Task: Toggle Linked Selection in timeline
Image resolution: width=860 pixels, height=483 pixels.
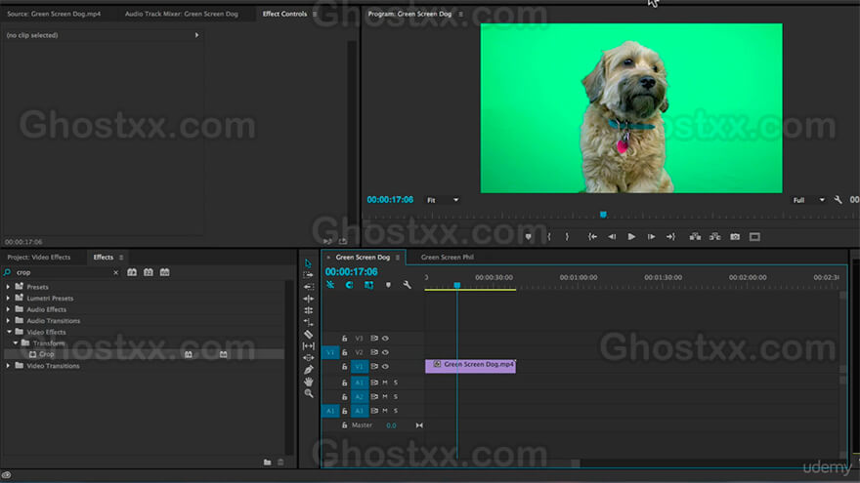Action: point(368,285)
